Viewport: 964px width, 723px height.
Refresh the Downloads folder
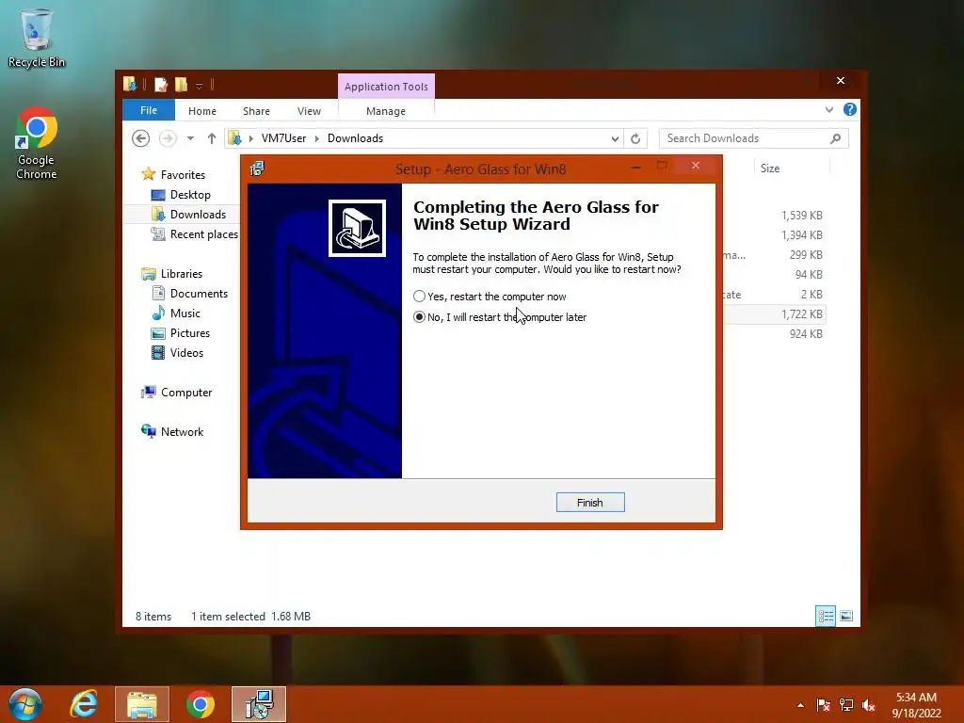point(635,139)
